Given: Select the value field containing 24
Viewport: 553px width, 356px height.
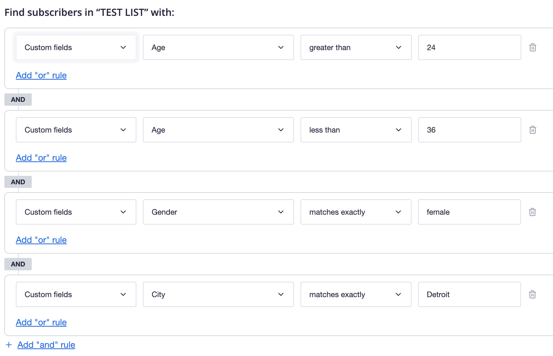Looking at the screenshot, I should pyautogui.click(x=469, y=47).
